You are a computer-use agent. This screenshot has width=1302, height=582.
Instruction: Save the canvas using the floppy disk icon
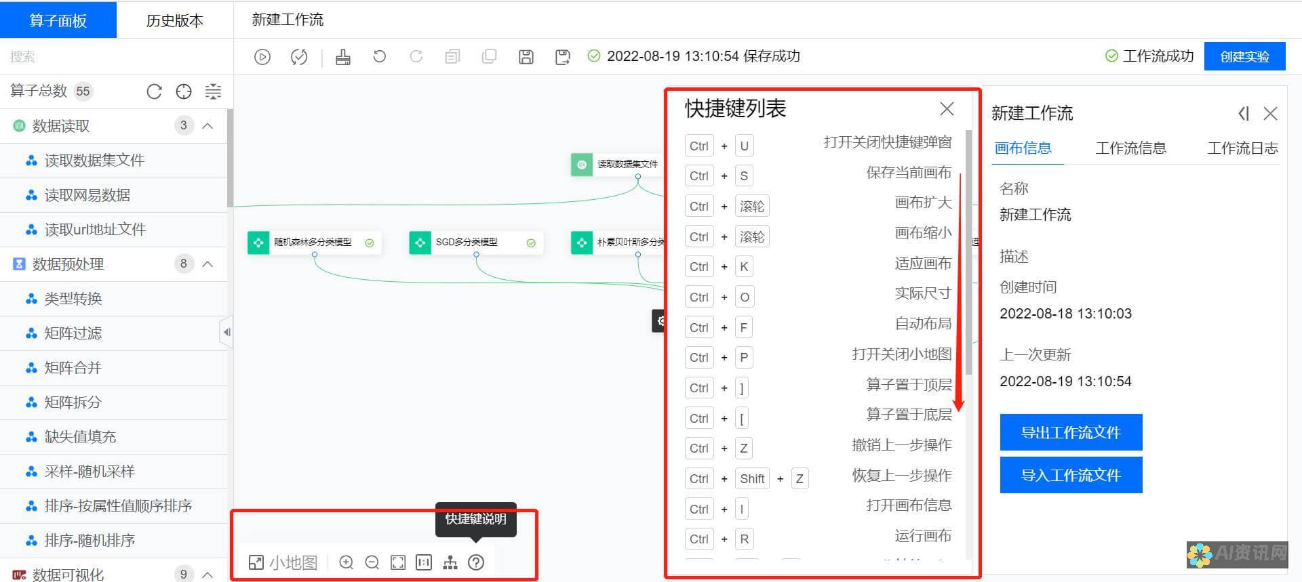[x=526, y=57]
